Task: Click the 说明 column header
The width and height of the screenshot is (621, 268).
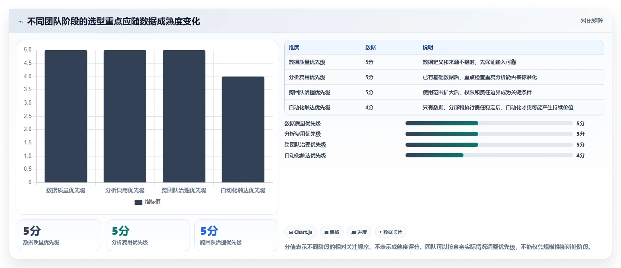Action: pos(428,48)
